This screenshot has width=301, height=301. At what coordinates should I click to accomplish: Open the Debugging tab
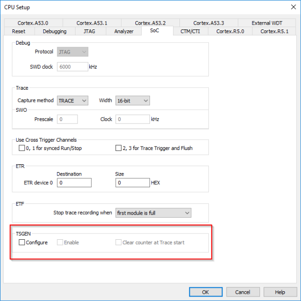[54, 31]
